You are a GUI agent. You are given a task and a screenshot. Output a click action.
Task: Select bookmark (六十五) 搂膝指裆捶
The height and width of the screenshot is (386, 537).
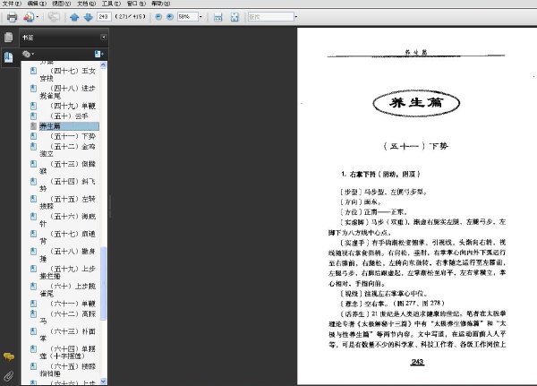(67, 370)
